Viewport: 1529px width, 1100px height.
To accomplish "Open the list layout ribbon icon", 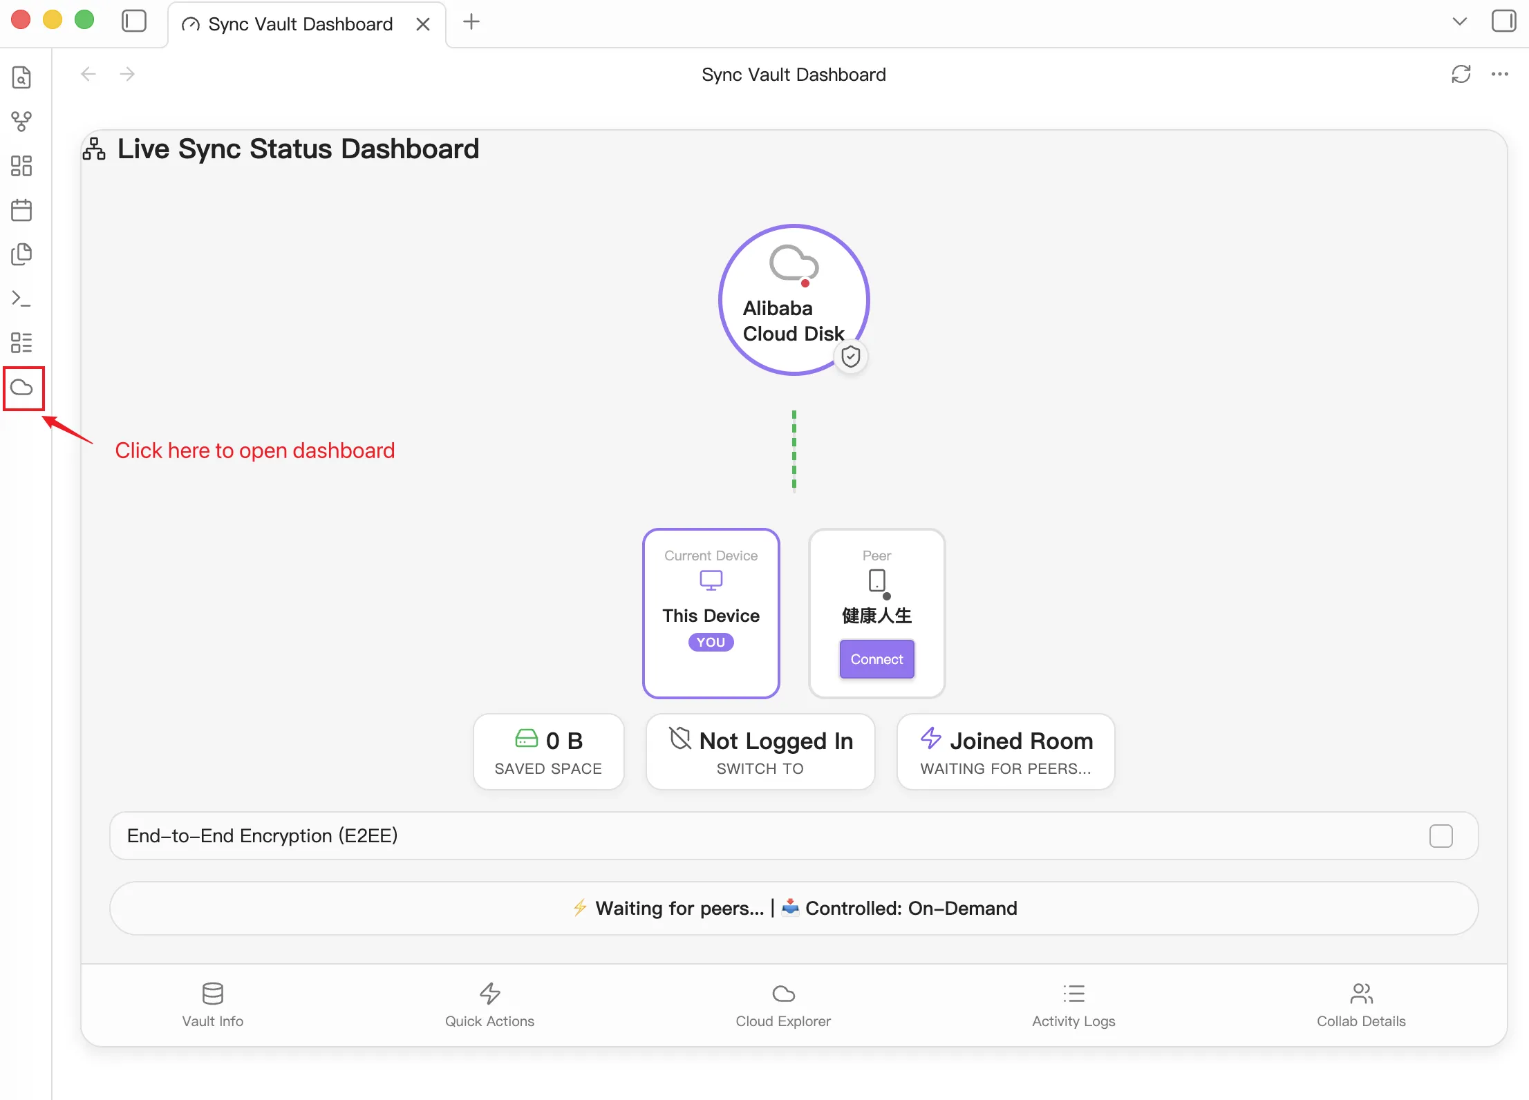I will point(21,343).
